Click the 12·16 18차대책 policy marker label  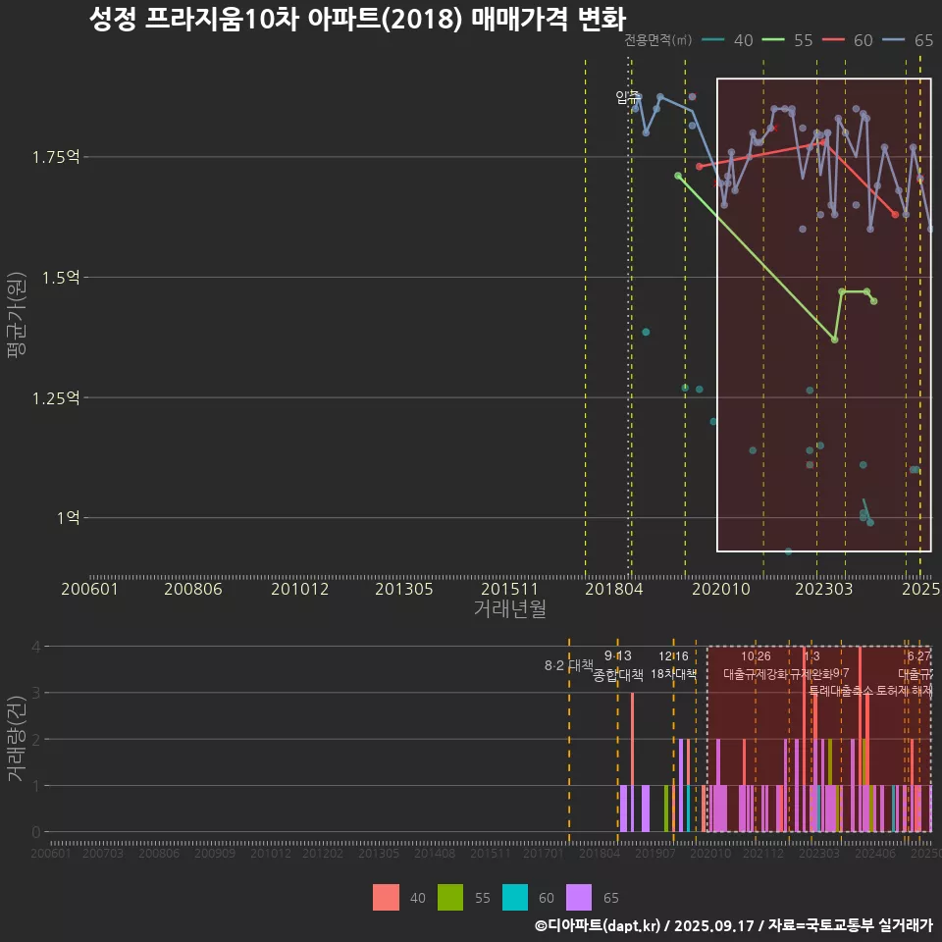click(673, 665)
